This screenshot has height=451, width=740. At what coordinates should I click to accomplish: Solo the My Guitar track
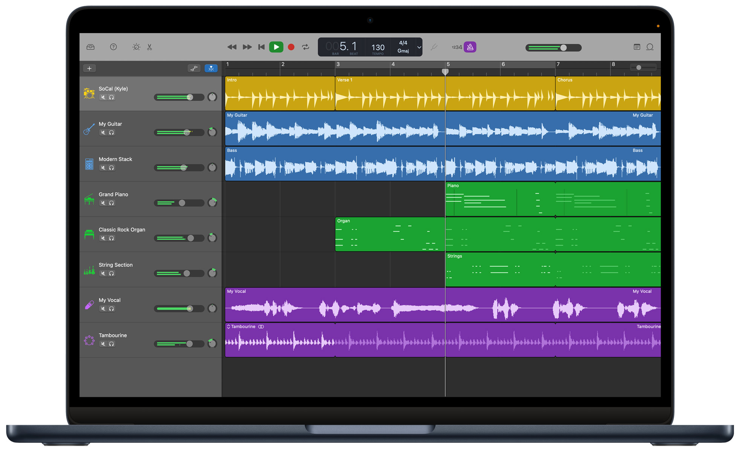[112, 133]
